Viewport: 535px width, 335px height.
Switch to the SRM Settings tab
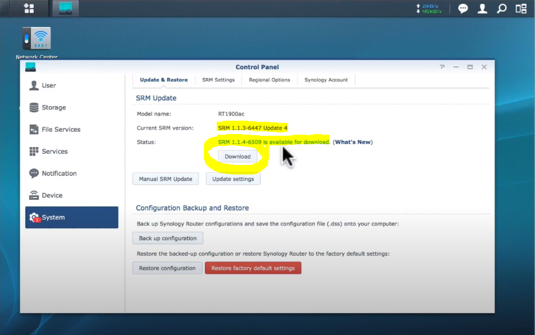pos(218,80)
